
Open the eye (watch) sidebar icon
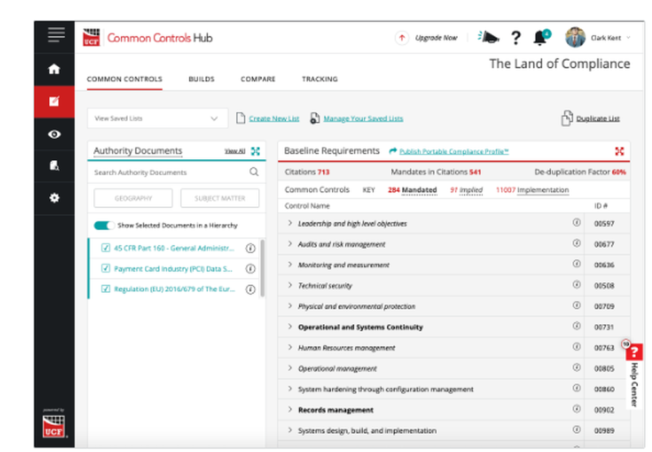[54, 134]
